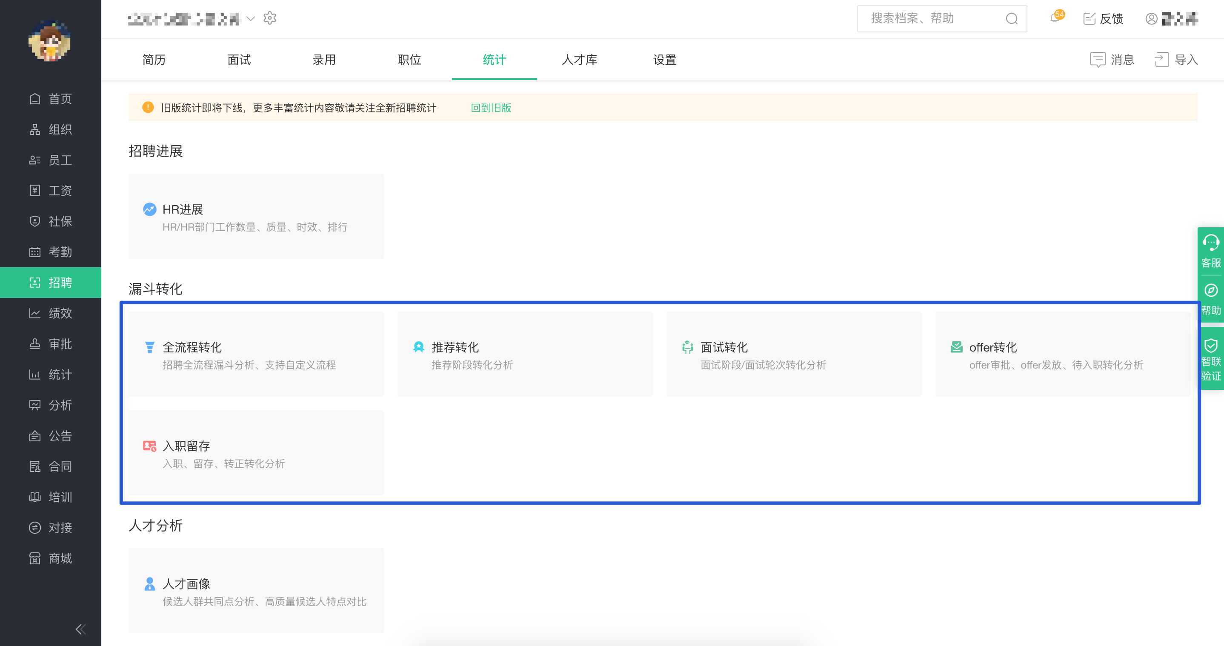Open 员工 employees section
Image resolution: width=1224 pixels, height=646 pixels.
pos(50,160)
